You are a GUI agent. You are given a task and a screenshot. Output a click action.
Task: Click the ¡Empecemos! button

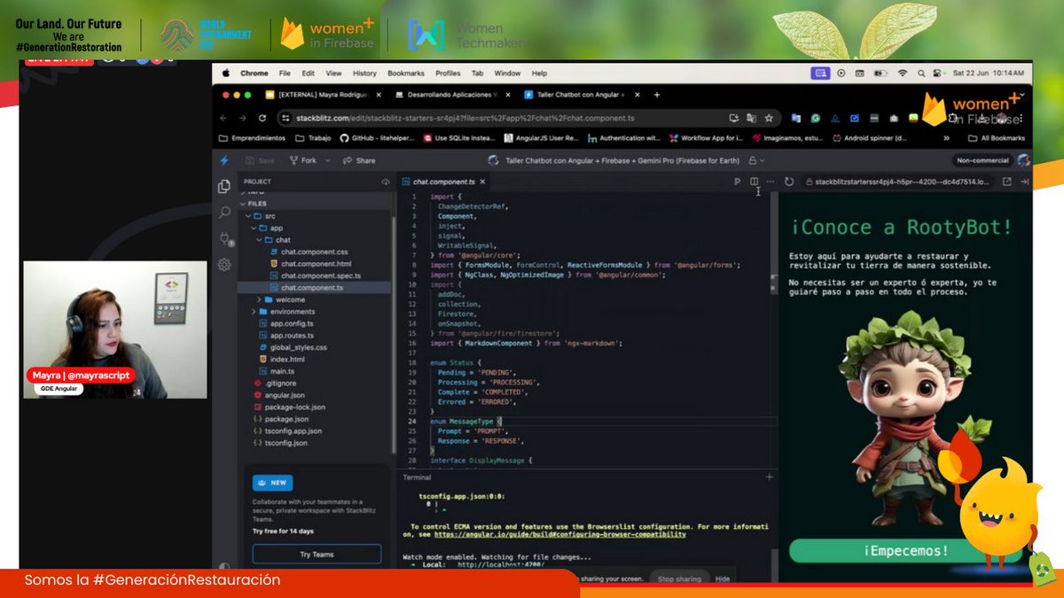click(904, 550)
